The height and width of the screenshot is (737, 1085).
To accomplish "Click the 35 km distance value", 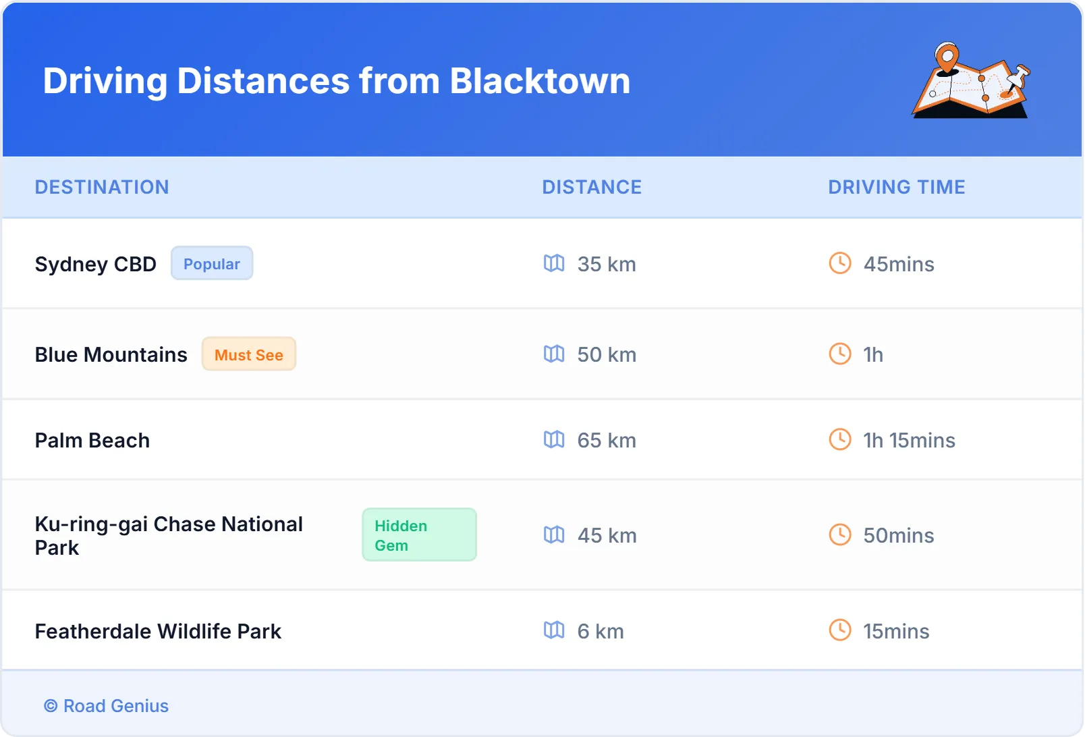I will pyautogui.click(x=607, y=264).
